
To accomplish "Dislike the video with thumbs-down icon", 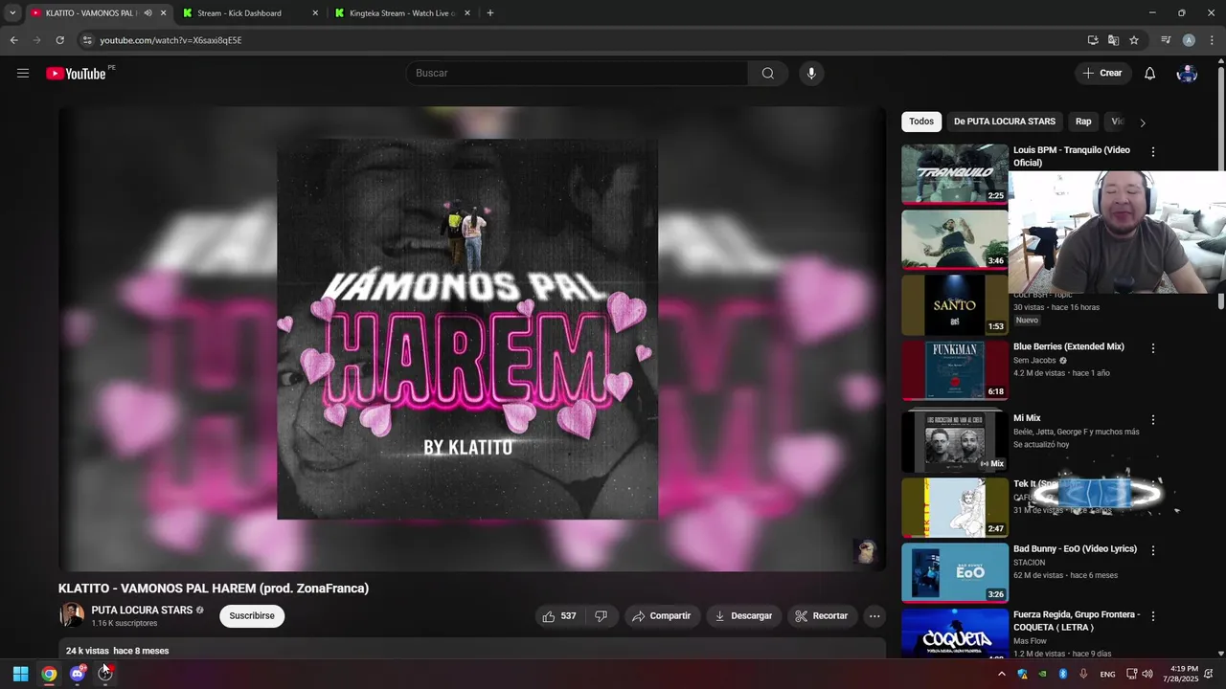I will 602,616.
